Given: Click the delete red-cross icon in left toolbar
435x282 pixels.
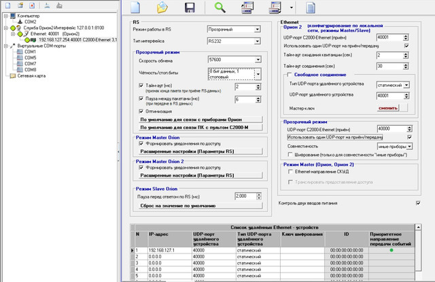Looking at the screenshot, I should pyautogui.click(x=32, y=5).
